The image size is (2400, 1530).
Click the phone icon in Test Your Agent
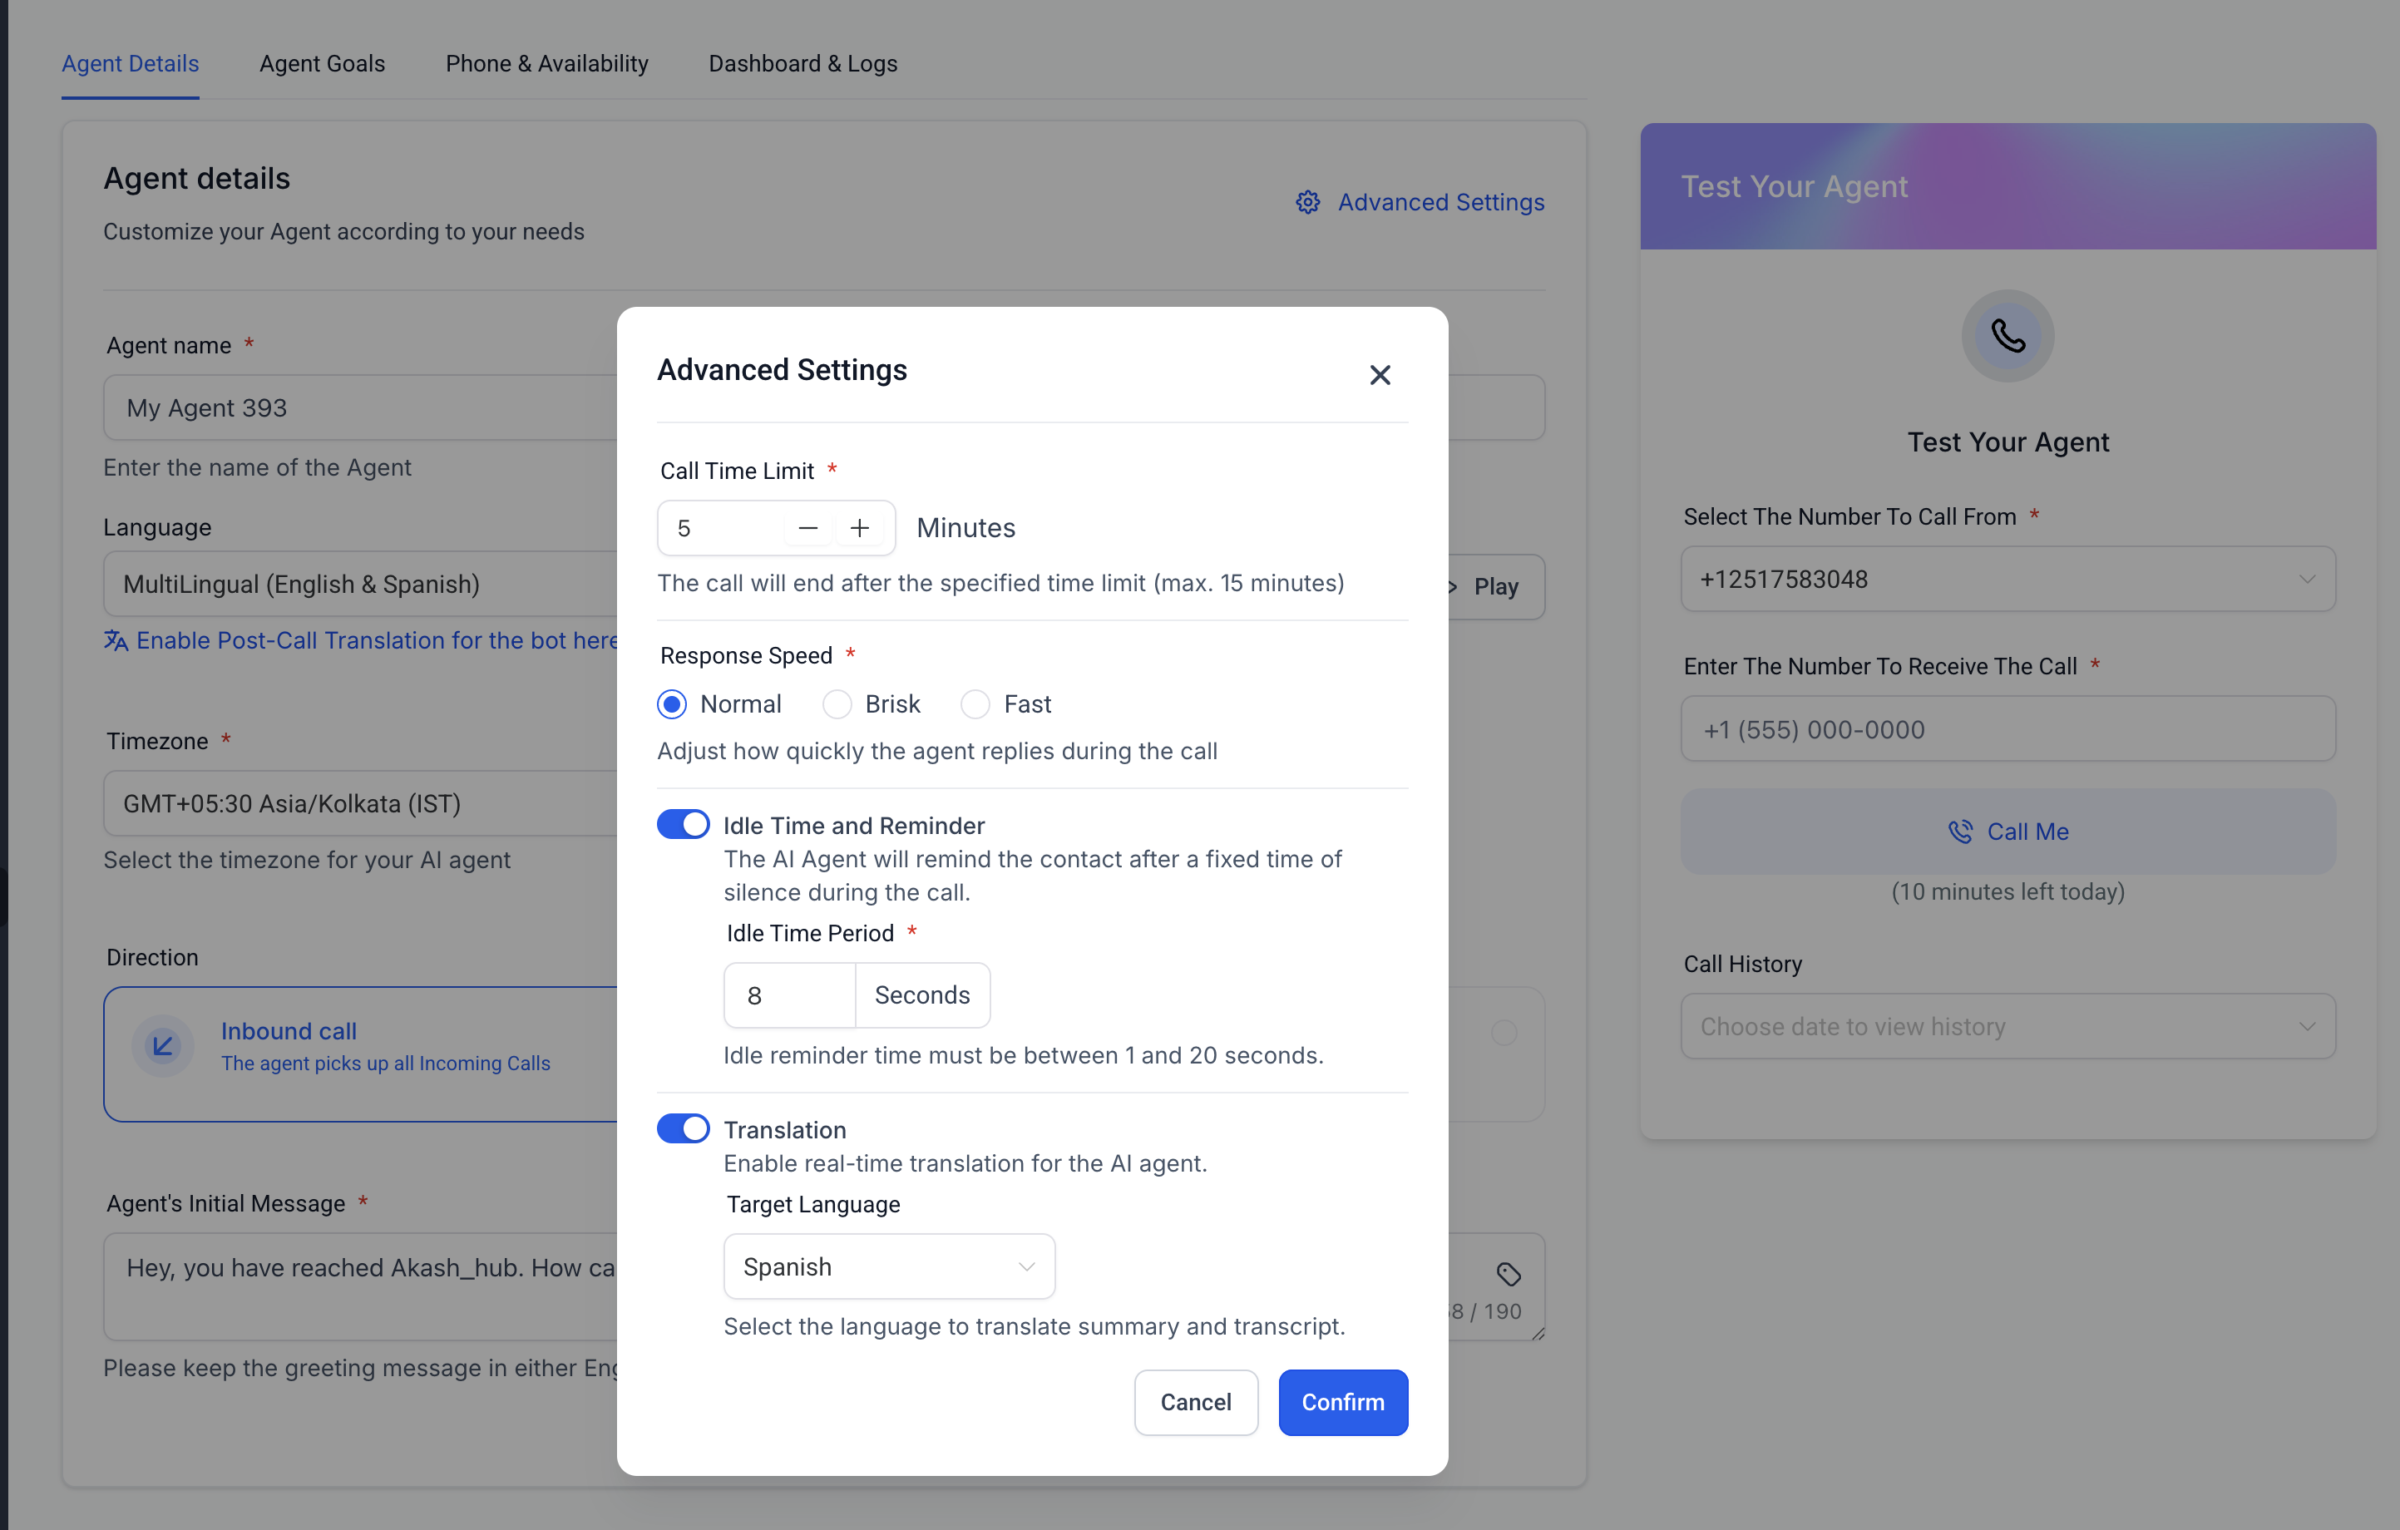[x=2007, y=336]
